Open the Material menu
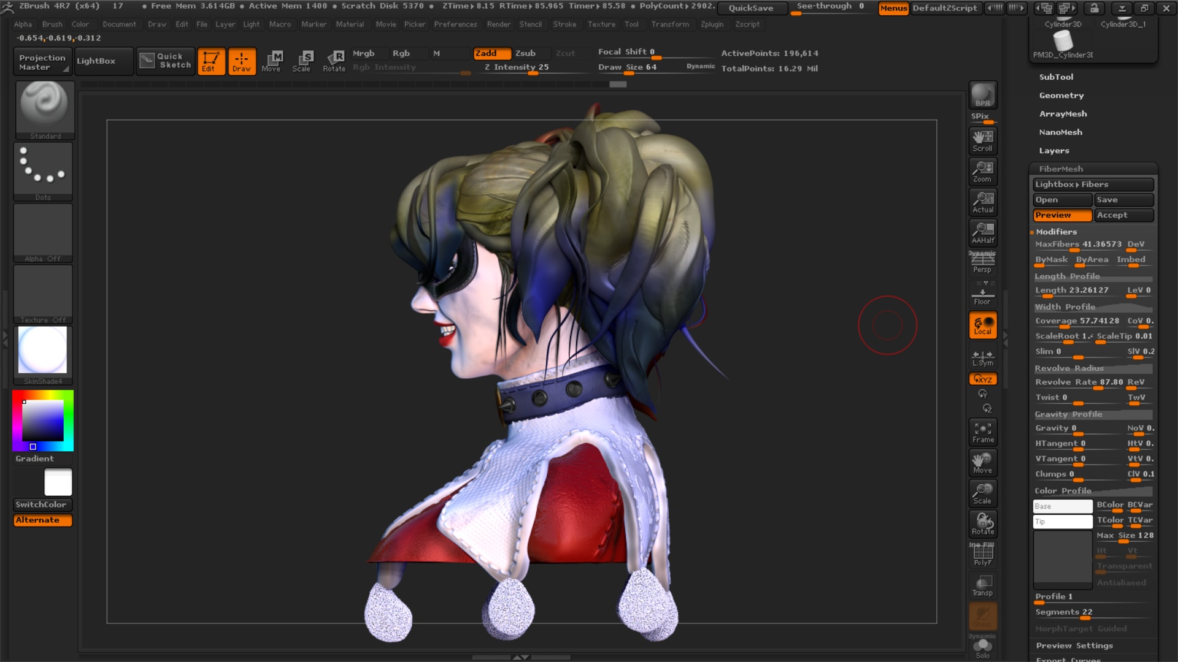The image size is (1178, 662). pyautogui.click(x=350, y=25)
